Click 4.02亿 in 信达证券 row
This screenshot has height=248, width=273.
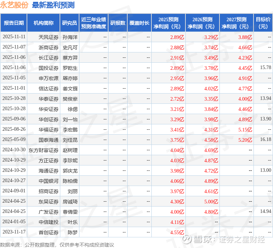(x=211, y=89)
